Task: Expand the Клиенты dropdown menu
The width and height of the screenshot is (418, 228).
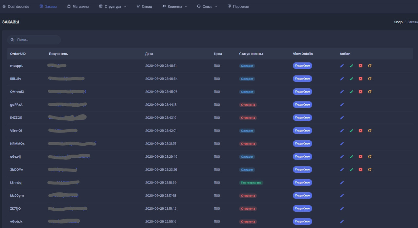Action: tap(175, 7)
